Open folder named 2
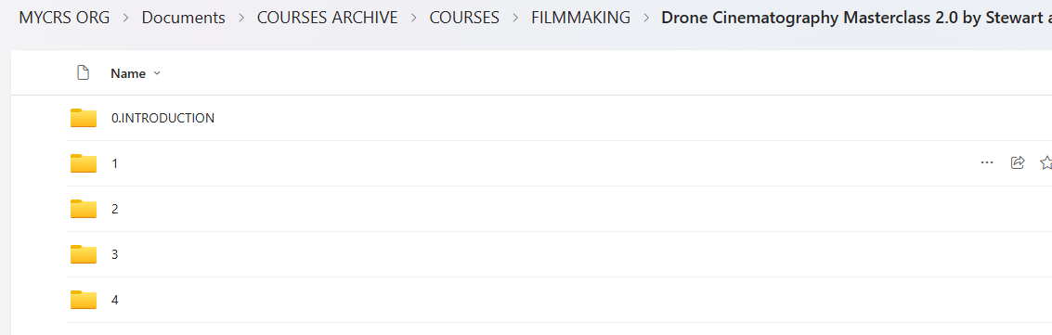Viewport: 1052px width, 335px height. click(x=115, y=209)
